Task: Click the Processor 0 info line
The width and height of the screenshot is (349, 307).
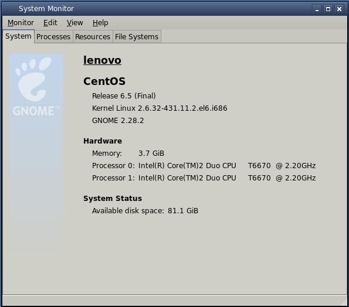Action: (x=204, y=166)
